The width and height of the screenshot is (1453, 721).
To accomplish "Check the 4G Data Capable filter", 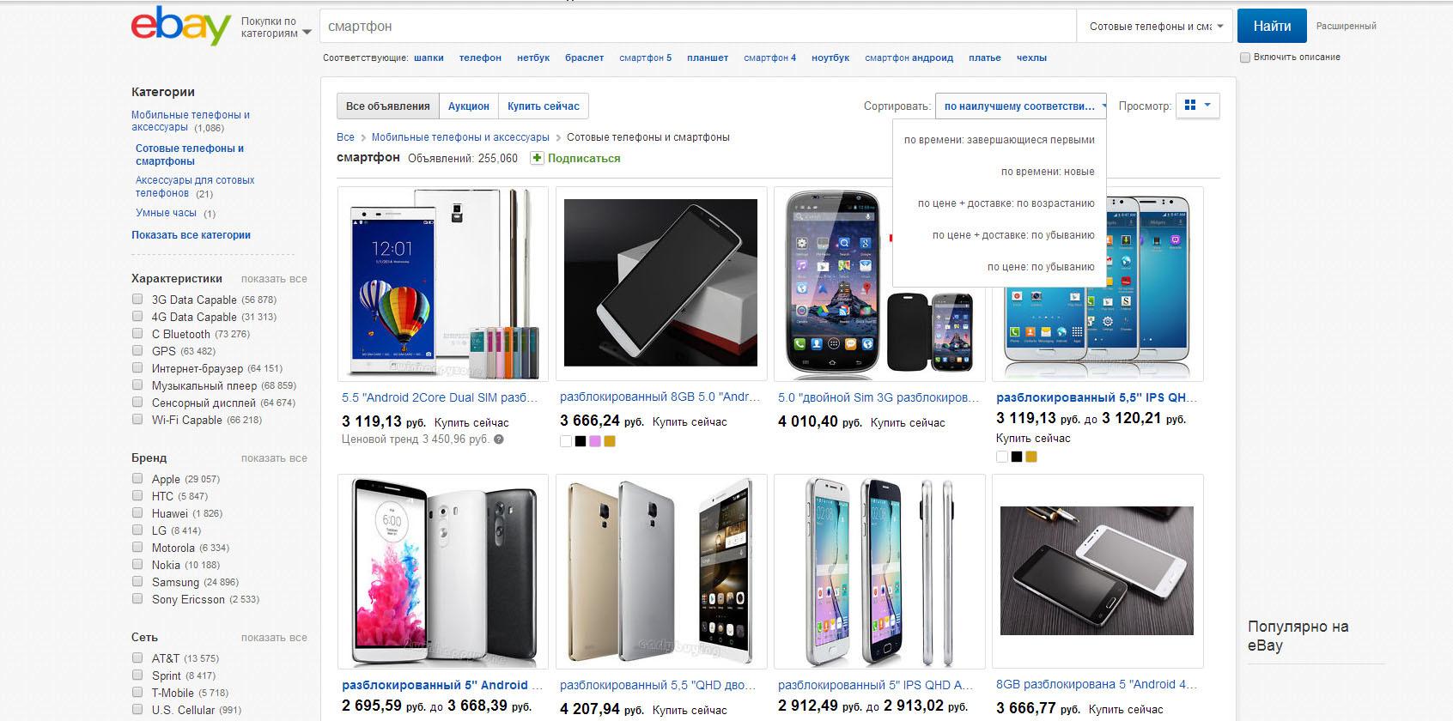I will point(137,316).
